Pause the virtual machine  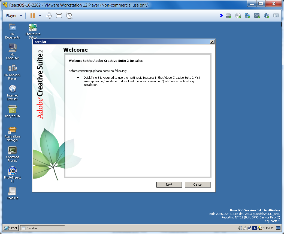tap(33, 16)
